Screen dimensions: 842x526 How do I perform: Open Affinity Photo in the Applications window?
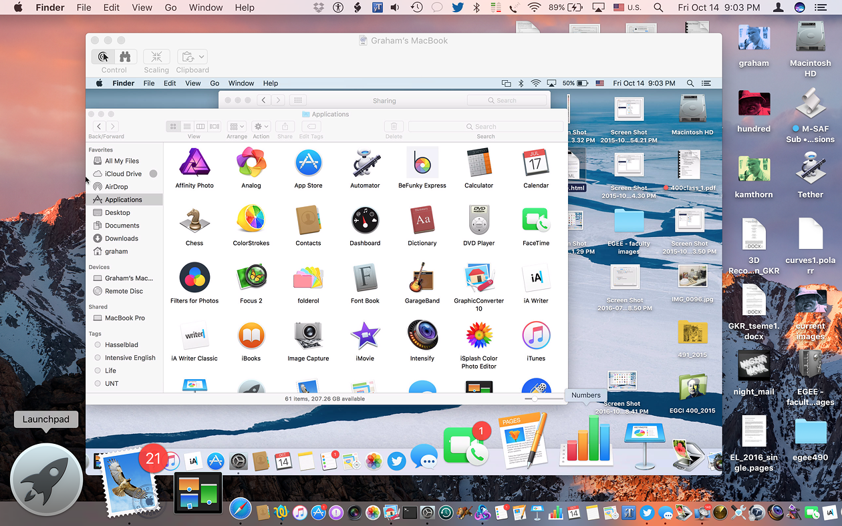click(x=194, y=163)
